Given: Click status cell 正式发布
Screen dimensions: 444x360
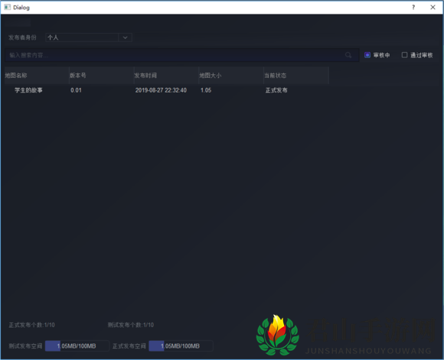Looking at the screenshot, I should [276, 90].
